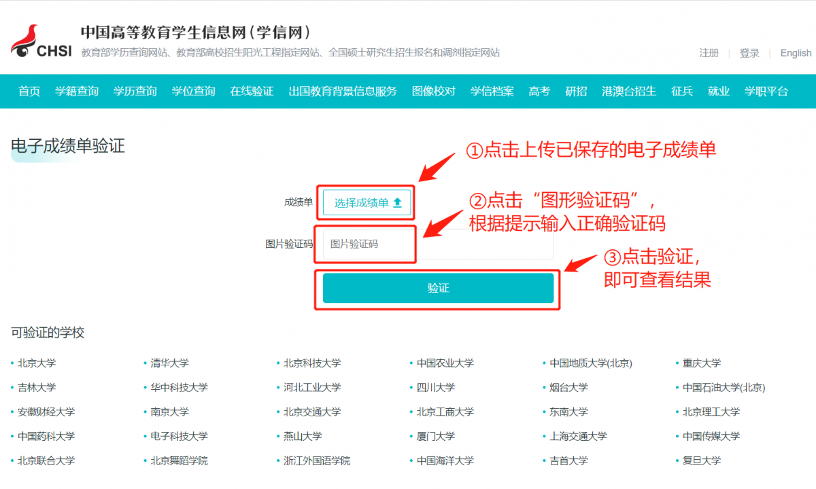The width and height of the screenshot is (816, 489).
Task: Open 学位查询 in the navigation bar
Action: [194, 91]
